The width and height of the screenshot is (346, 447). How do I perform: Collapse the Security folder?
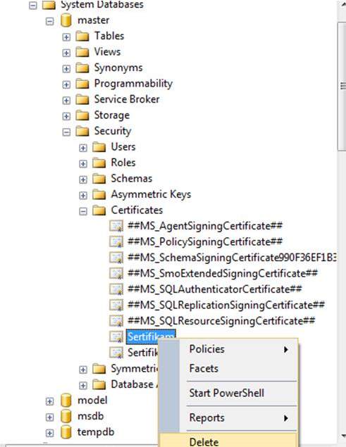[66, 132]
